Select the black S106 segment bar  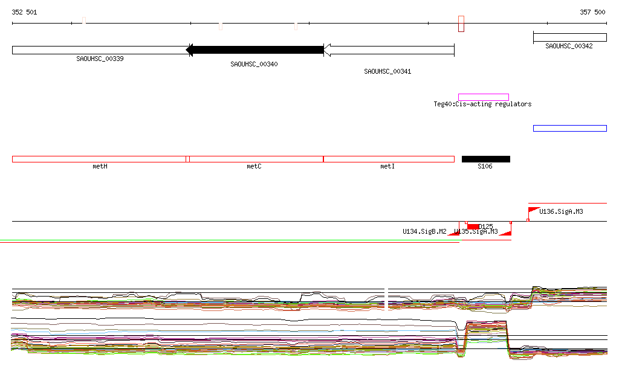(486, 159)
